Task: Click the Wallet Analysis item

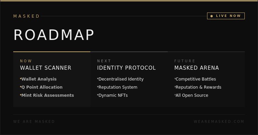Action: (x=39, y=79)
